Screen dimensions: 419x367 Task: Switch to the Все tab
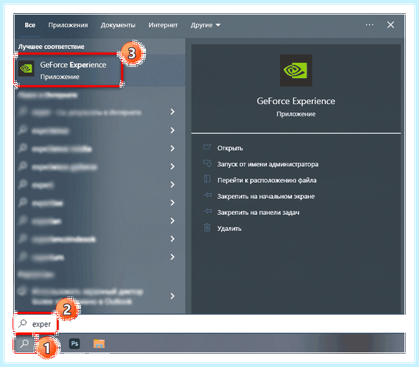click(x=30, y=25)
